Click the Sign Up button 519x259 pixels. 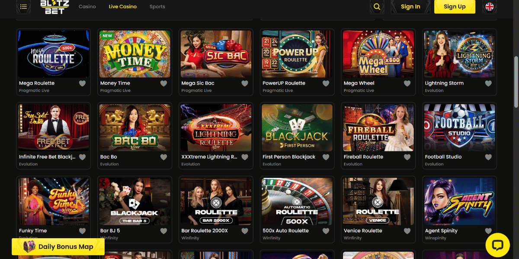455,6
